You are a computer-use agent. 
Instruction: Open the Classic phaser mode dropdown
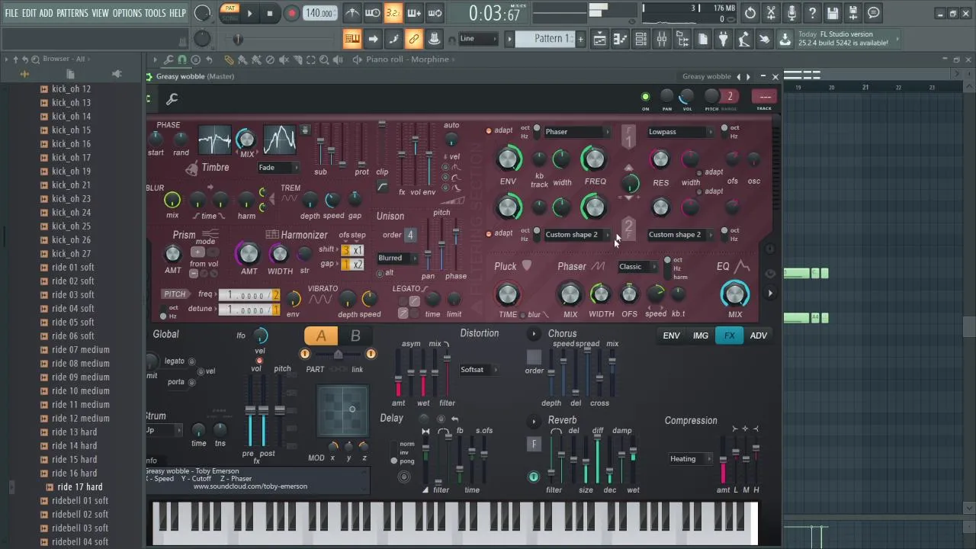(x=637, y=267)
